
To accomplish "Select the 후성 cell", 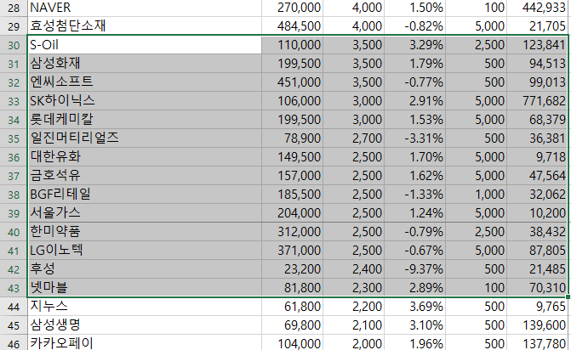I will pyautogui.click(x=145, y=269).
